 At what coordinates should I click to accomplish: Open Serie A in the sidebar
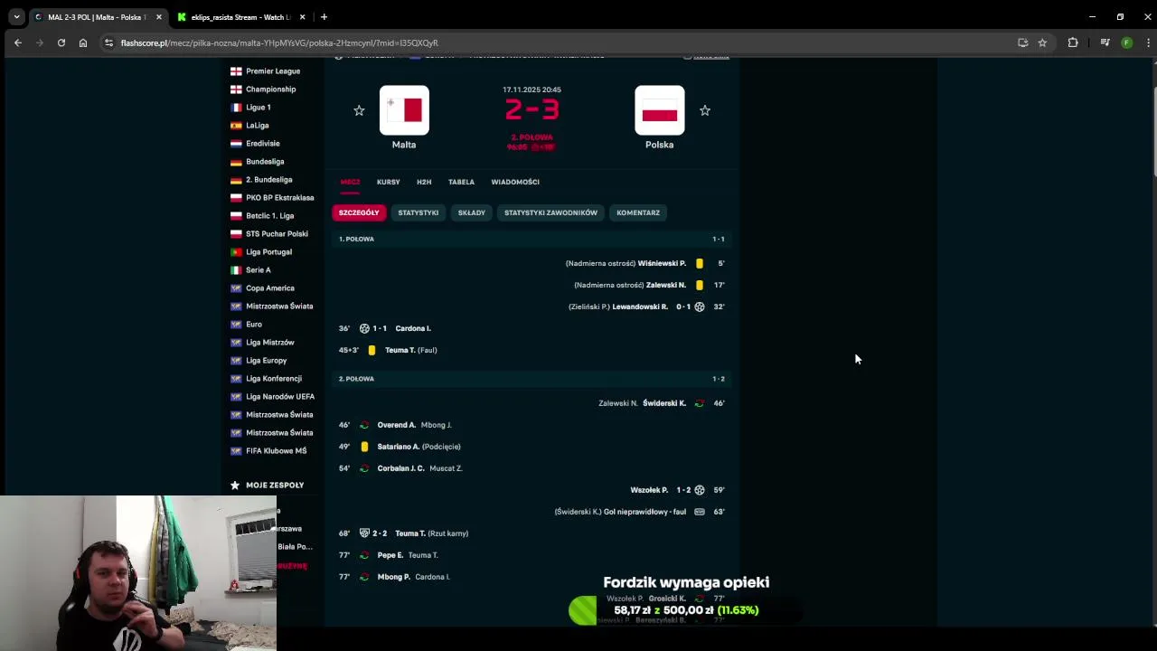[259, 269]
